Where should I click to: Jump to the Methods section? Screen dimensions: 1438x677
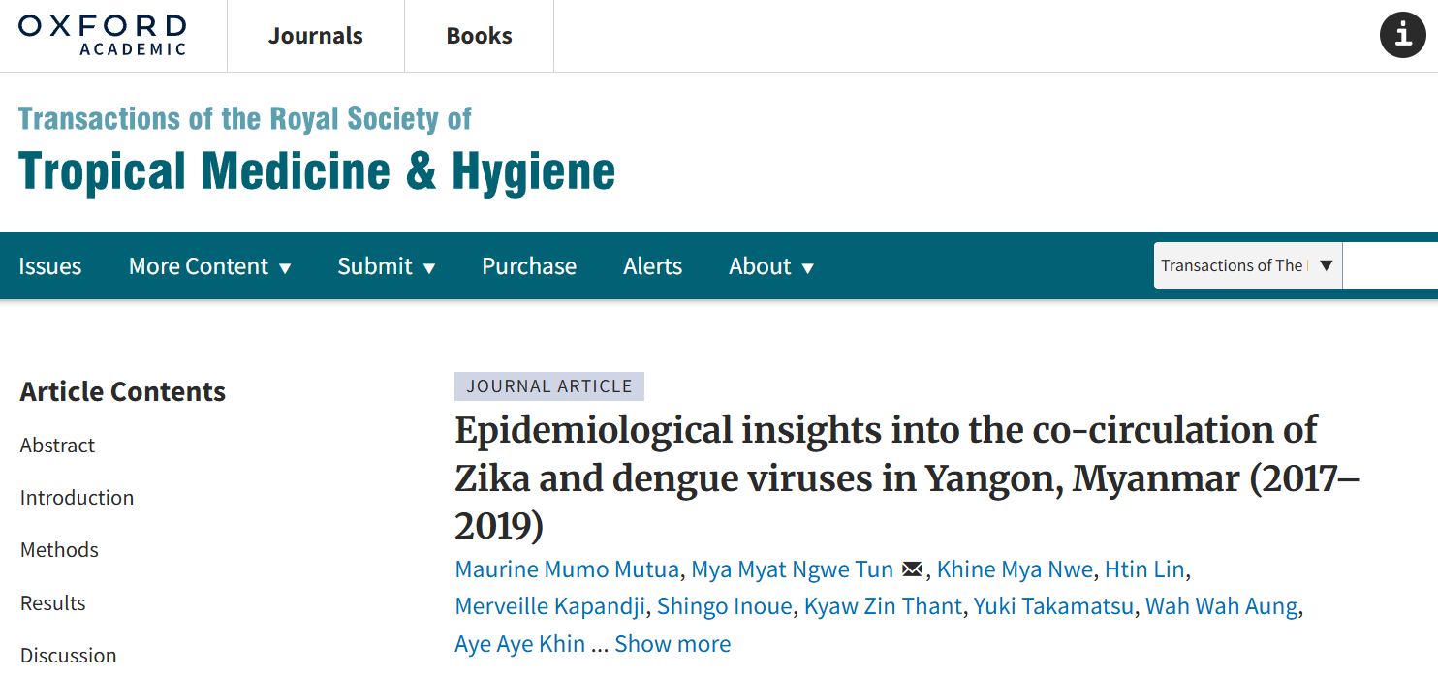[59, 550]
